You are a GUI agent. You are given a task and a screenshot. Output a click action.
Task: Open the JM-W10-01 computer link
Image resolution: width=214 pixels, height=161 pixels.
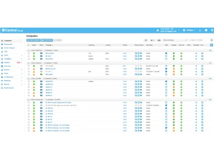coord(49,82)
